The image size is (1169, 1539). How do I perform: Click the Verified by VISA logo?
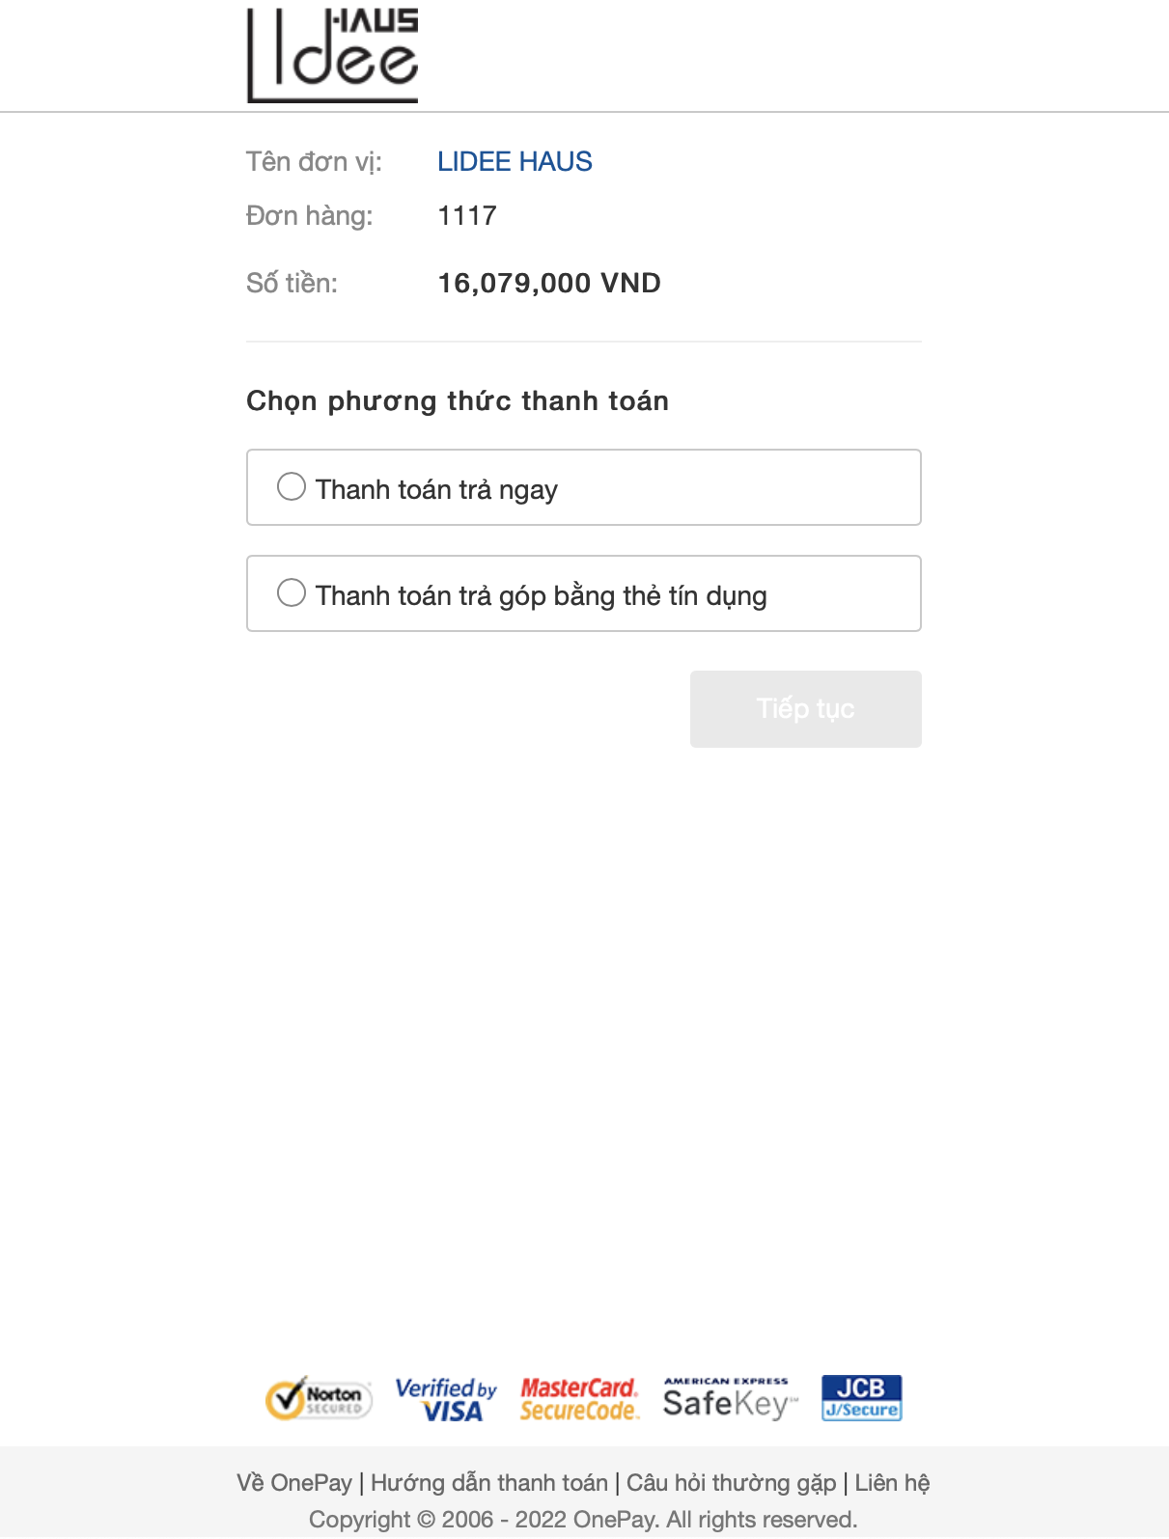click(446, 1399)
